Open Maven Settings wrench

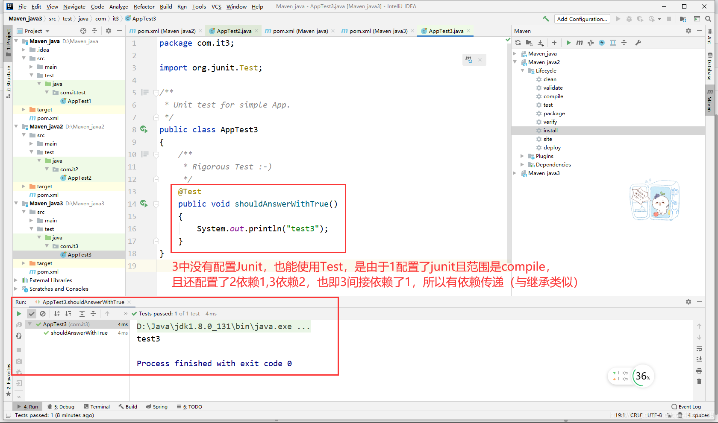(x=638, y=43)
